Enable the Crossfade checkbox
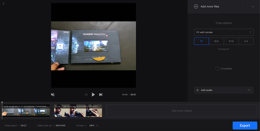This screenshot has width=260, height=131. tap(217, 69)
